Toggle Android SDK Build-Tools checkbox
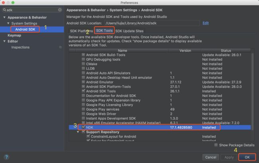The height and width of the screenshot is (163, 259). (83, 55)
